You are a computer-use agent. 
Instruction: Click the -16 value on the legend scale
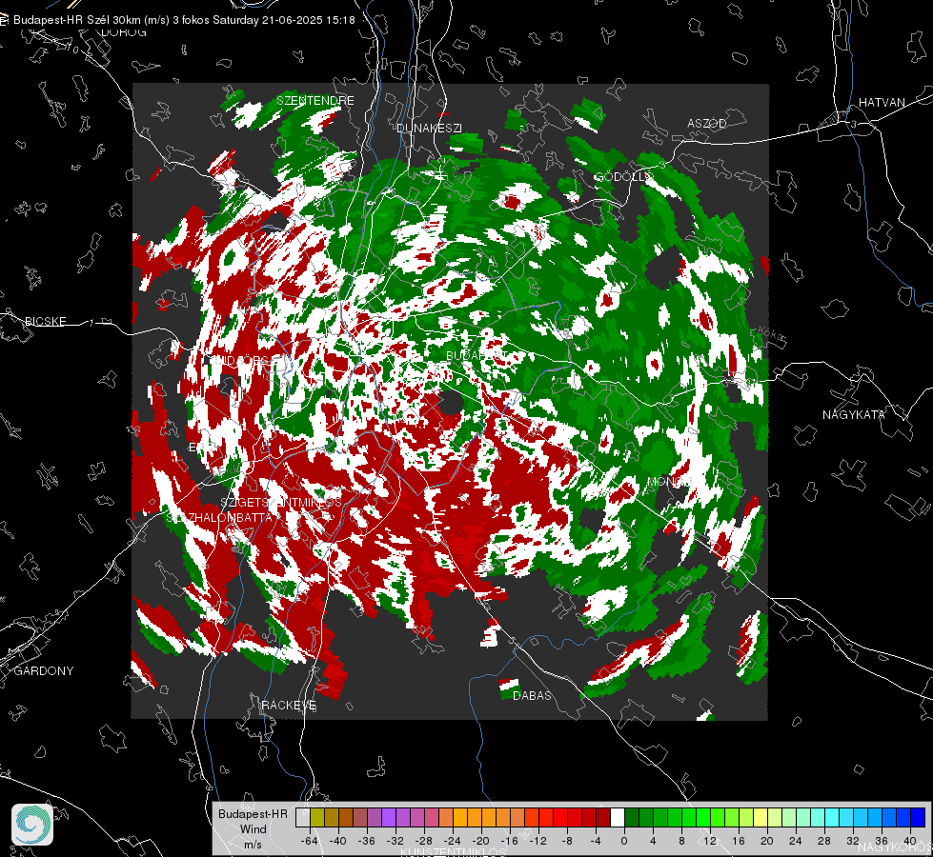(x=509, y=841)
